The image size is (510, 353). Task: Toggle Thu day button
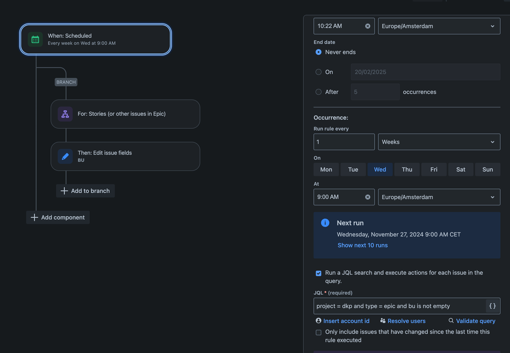coord(407,169)
